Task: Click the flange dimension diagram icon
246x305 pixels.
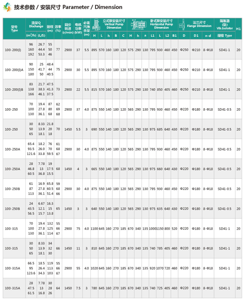Action: pyautogui.click(x=182, y=25)
